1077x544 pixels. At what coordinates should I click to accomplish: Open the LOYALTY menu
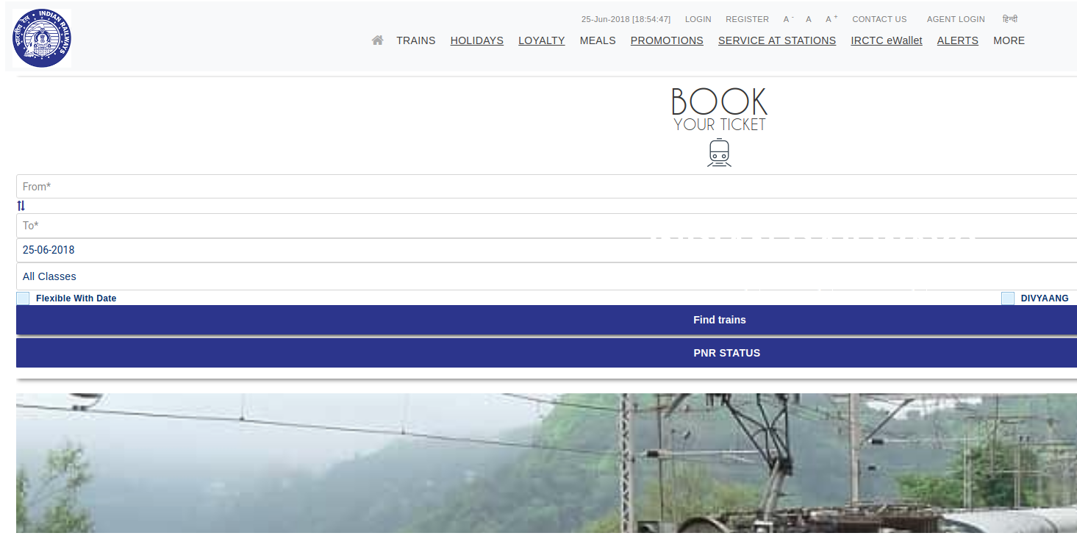[542, 40]
